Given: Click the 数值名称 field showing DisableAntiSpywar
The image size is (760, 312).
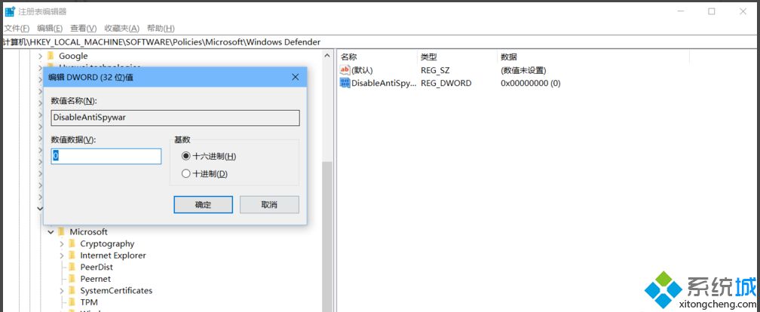Looking at the screenshot, I should (x=176, y=118).
